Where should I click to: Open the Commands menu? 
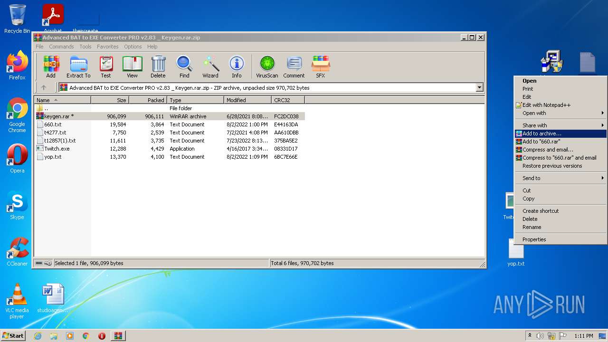(61, 47)
